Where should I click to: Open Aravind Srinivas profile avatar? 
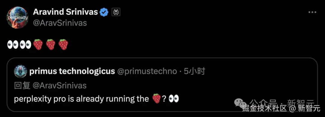pyautogui.click(x=17, y=18)
